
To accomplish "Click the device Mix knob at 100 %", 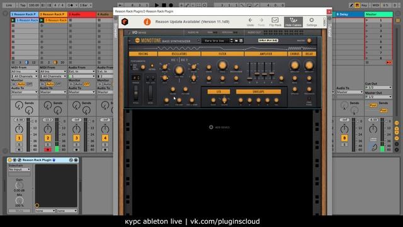I will (x=20, y=201).
